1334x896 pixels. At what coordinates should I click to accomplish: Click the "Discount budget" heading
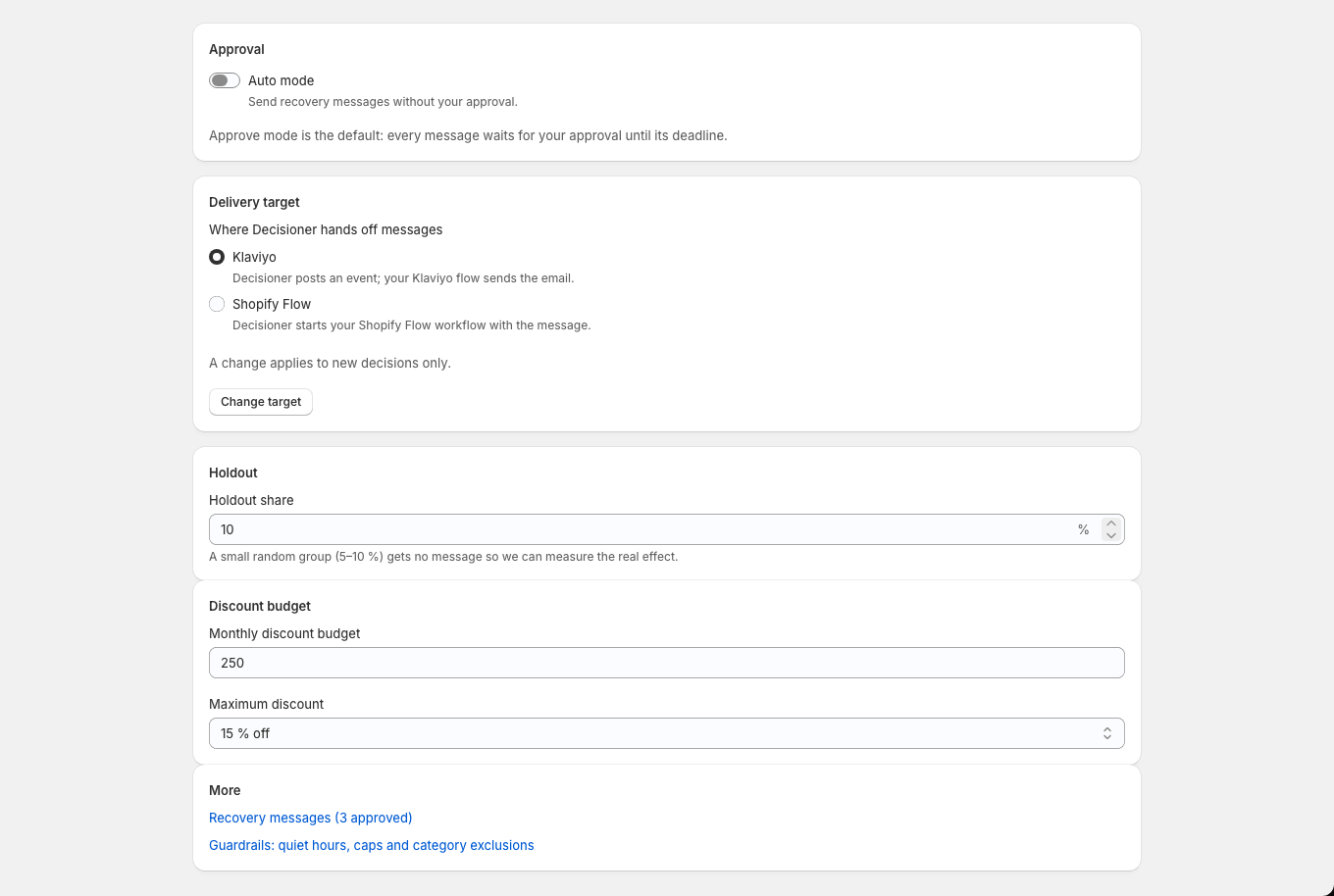click(260, 606)
